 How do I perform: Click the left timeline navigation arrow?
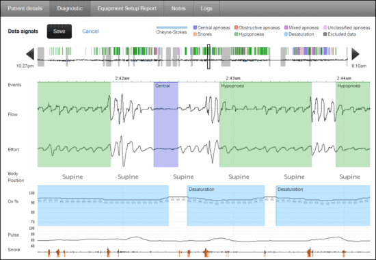click(x=30, y=54)
